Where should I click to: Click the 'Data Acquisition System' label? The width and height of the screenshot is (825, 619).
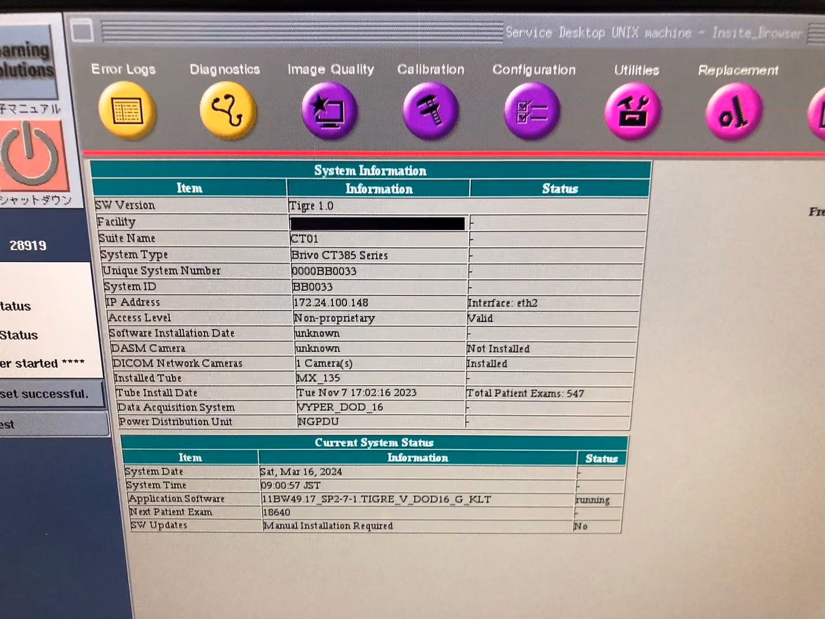click(x=176, y=407)
